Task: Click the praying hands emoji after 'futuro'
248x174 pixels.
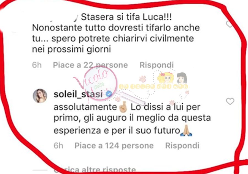Action: pos(186,131)
